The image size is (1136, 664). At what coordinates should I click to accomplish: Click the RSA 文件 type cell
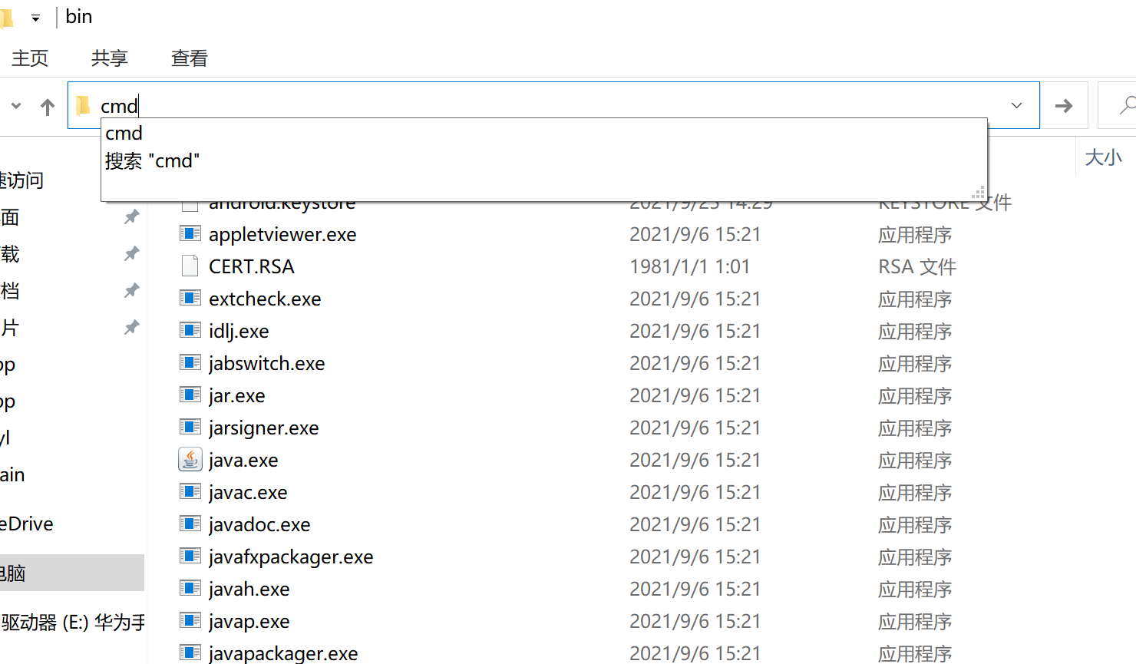917,267
